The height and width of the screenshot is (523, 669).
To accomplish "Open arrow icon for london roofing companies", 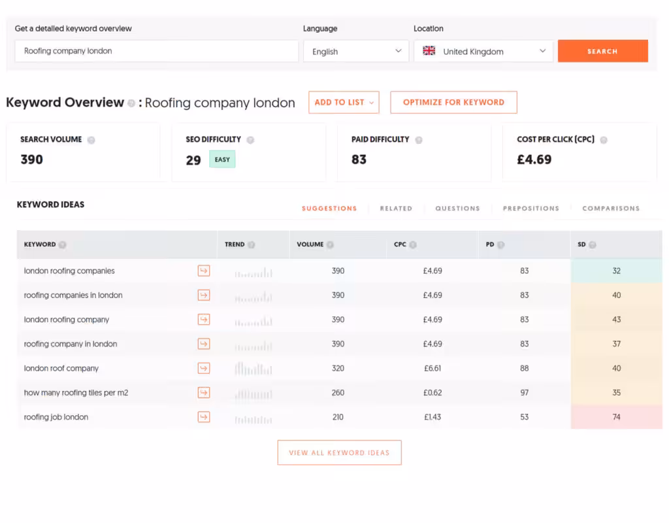I will [x=204, y=271].
